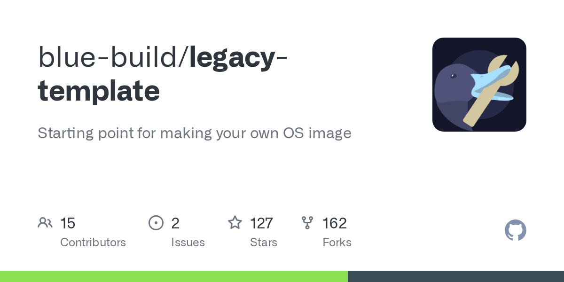Click the star count 127
Viewport: 564px width, 282px height.
(261, 223)
